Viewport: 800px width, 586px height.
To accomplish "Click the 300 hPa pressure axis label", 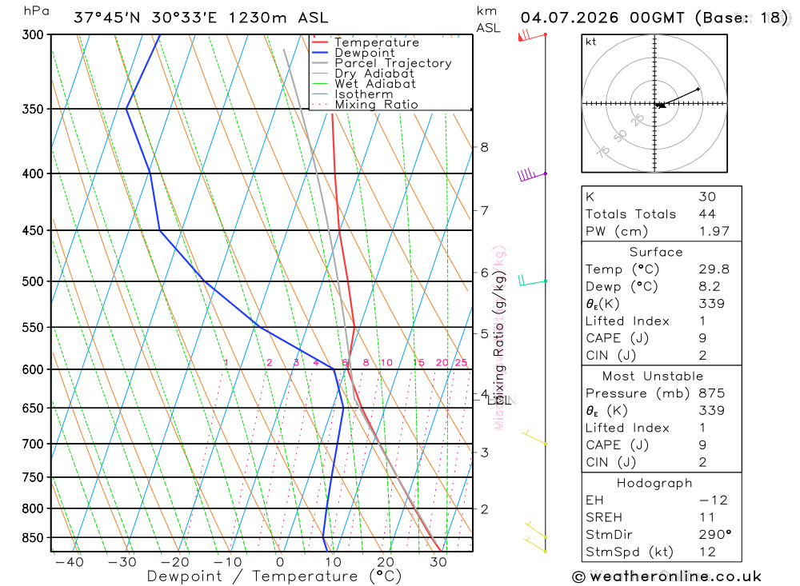I will (x=33, y=34).
